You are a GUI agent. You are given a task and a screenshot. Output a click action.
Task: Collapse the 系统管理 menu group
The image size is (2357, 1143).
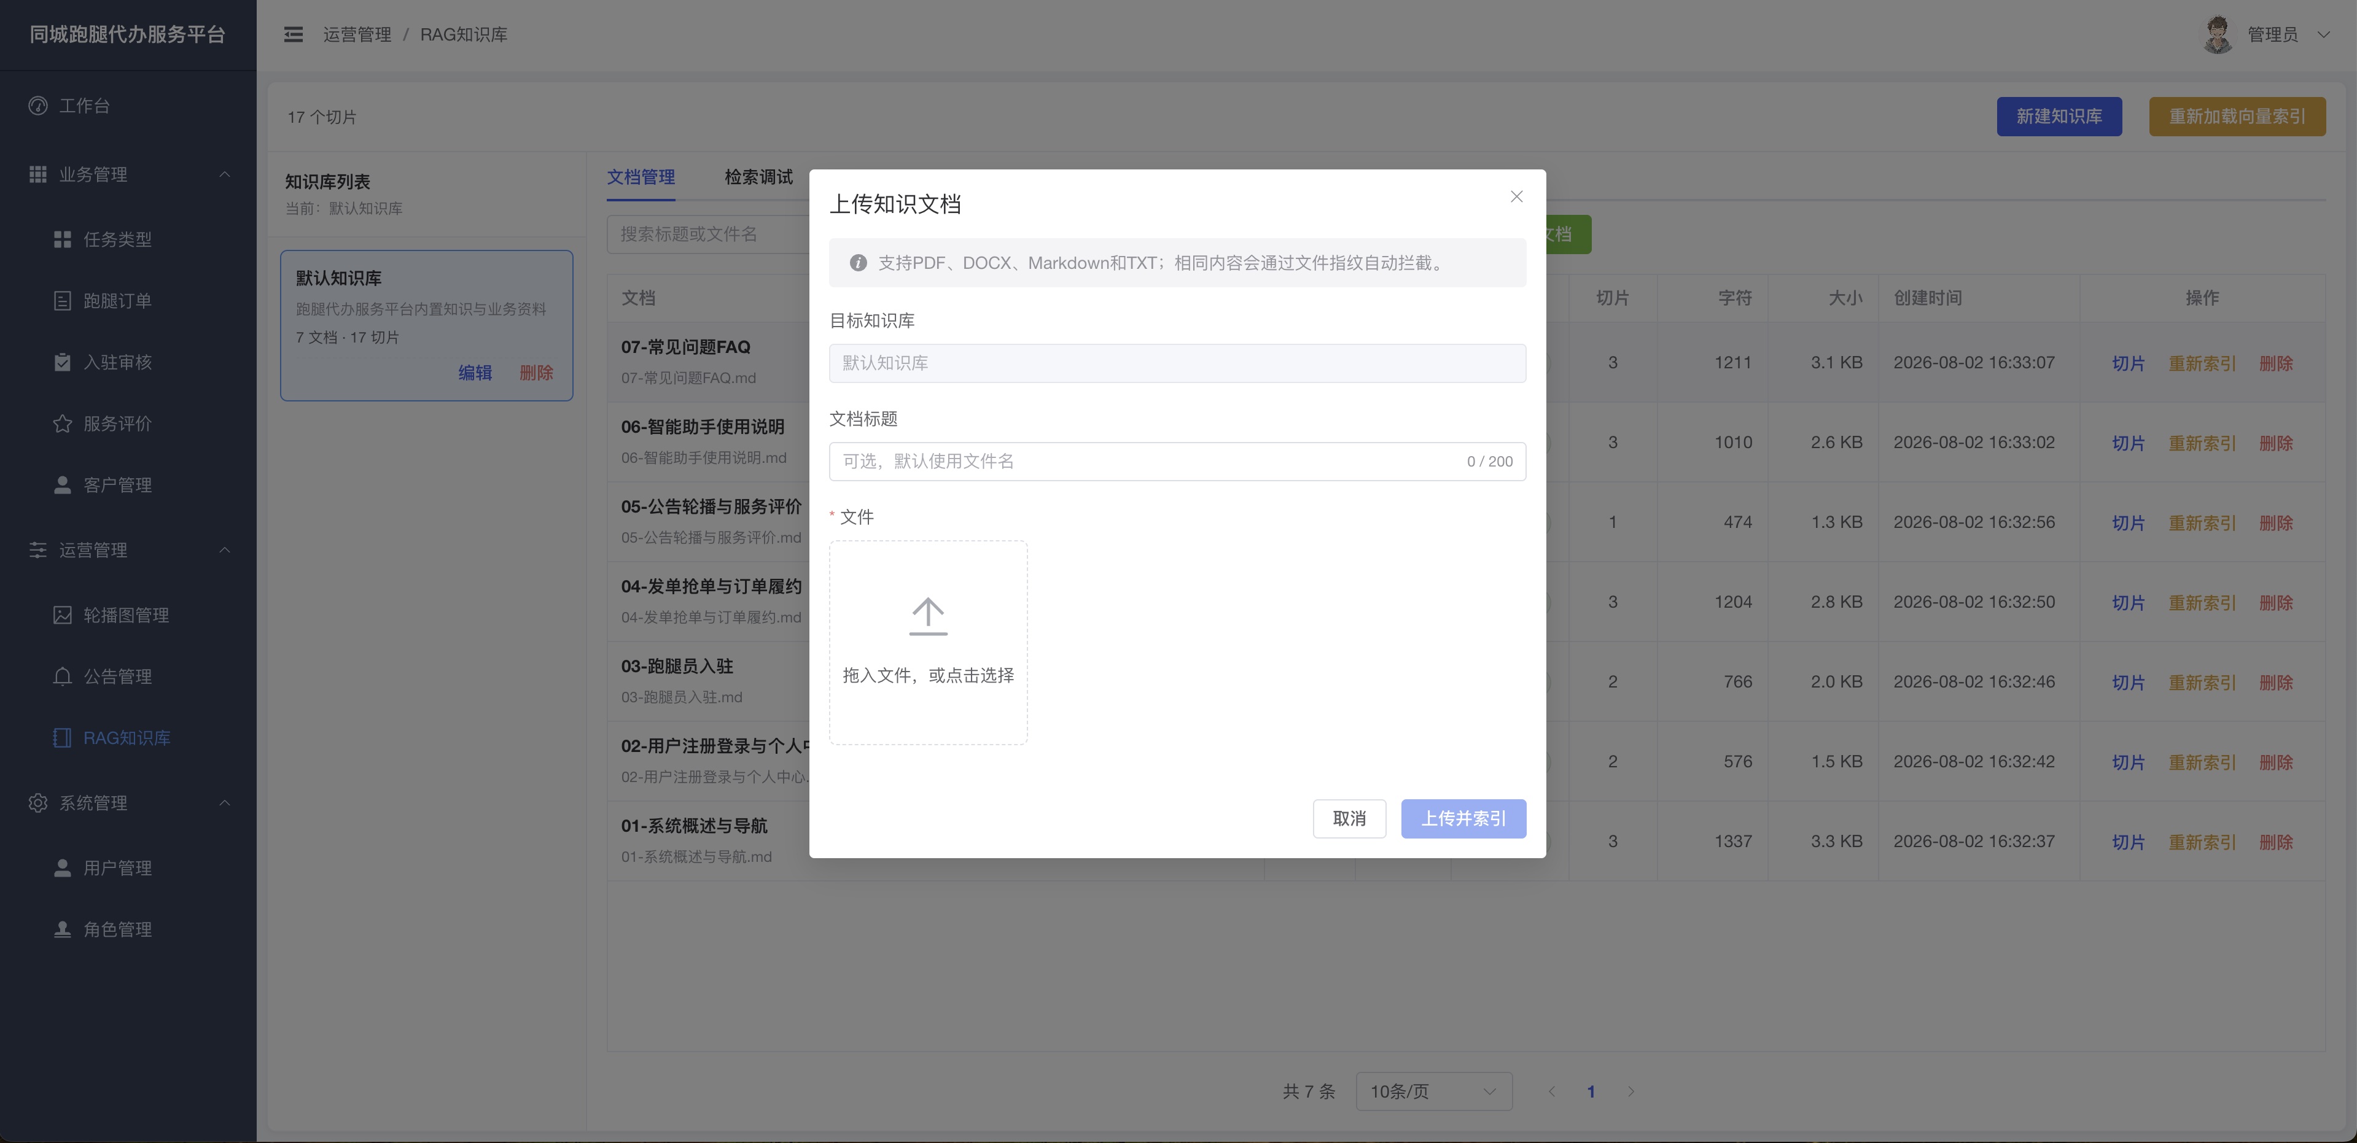(x=224, y=803)
